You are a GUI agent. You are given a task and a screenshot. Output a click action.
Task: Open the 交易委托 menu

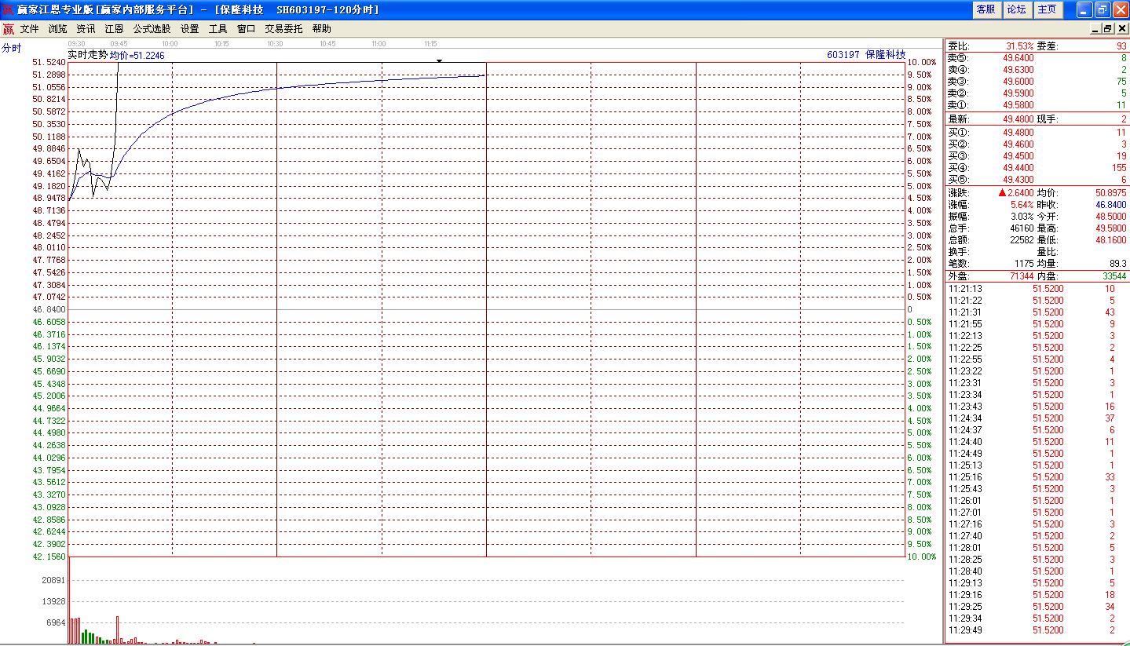click(x=283, y=29)
